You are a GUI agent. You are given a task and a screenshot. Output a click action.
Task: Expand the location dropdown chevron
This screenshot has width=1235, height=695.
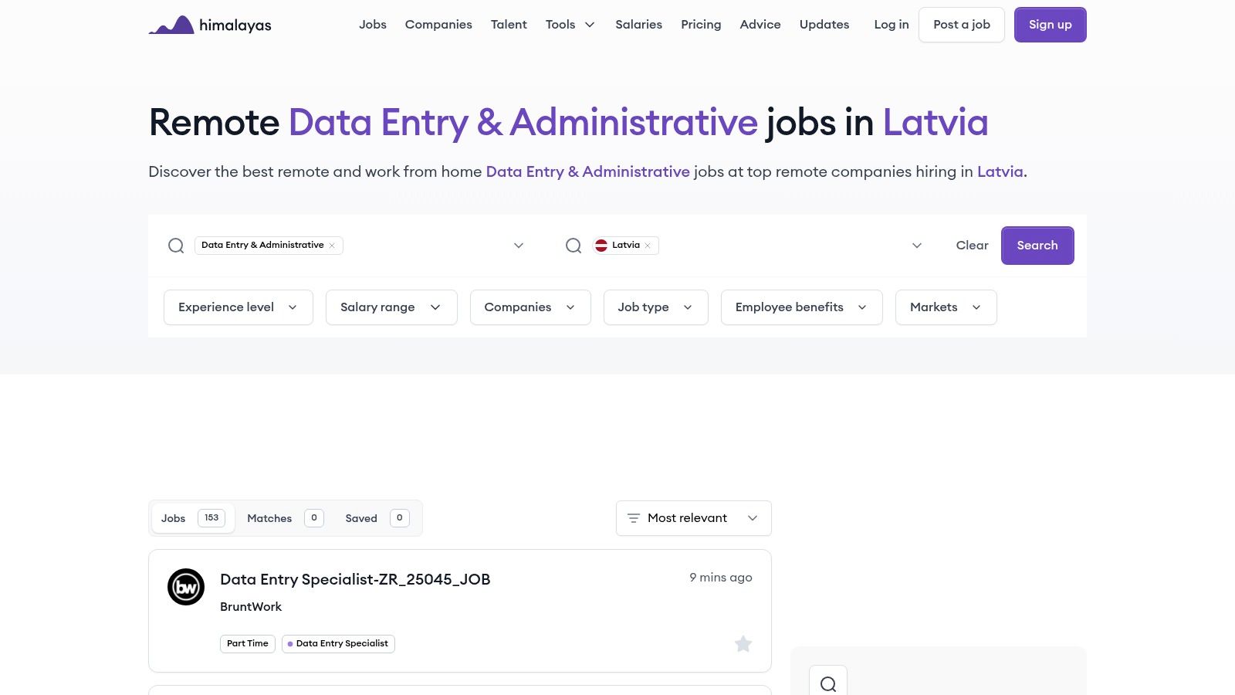(x=917, y=246)
